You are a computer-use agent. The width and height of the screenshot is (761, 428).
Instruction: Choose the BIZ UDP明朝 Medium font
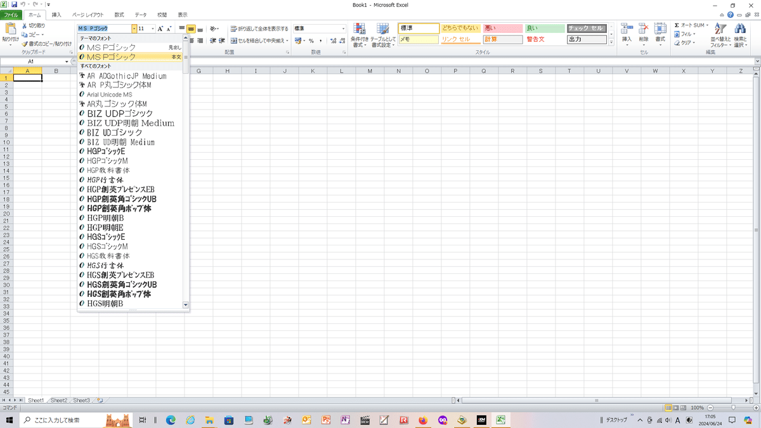130,123
